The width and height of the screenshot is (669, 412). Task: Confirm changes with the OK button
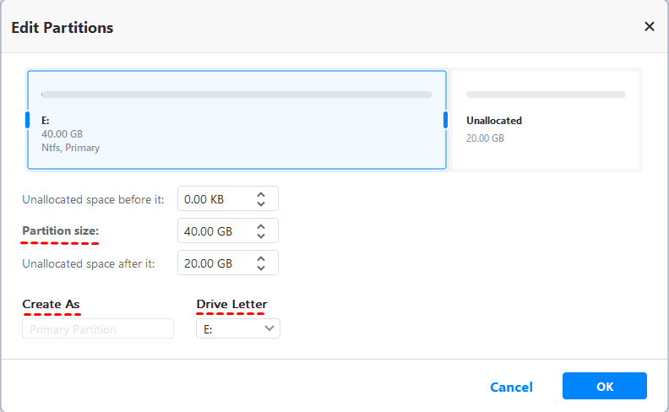[604, 386]
